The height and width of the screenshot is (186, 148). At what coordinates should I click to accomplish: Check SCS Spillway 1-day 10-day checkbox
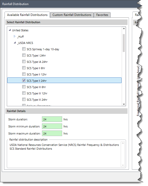(24, 49)
